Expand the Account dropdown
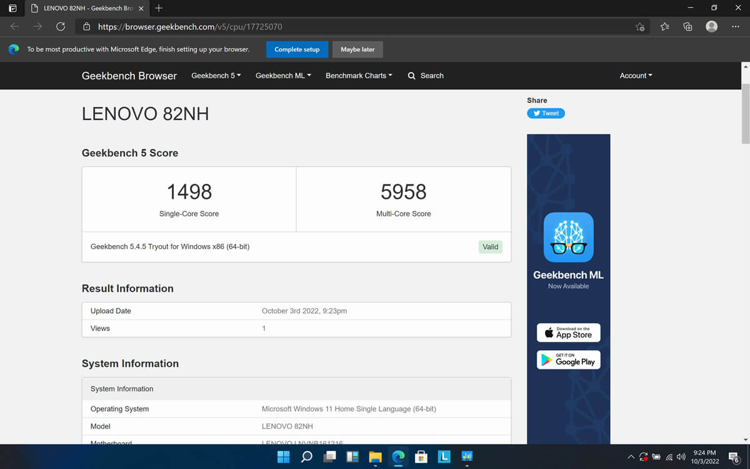The height and width of the screenshot is (469, 750). click(636, 76)
